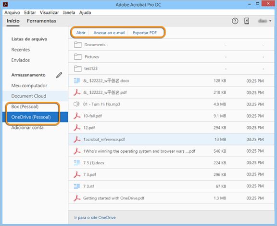The width and height of the screenshot is (277, 226).
Task: Click the help question mark icon
Action: pos(235,21)
